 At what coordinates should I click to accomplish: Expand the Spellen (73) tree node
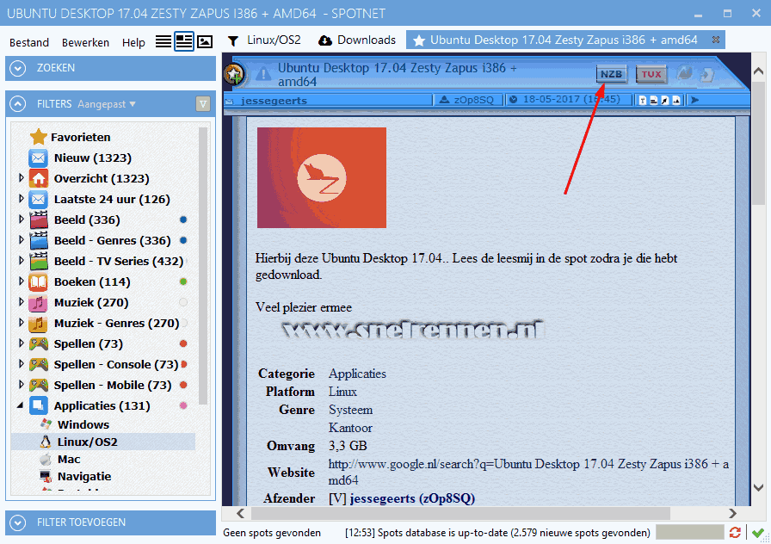click(21, 343)
